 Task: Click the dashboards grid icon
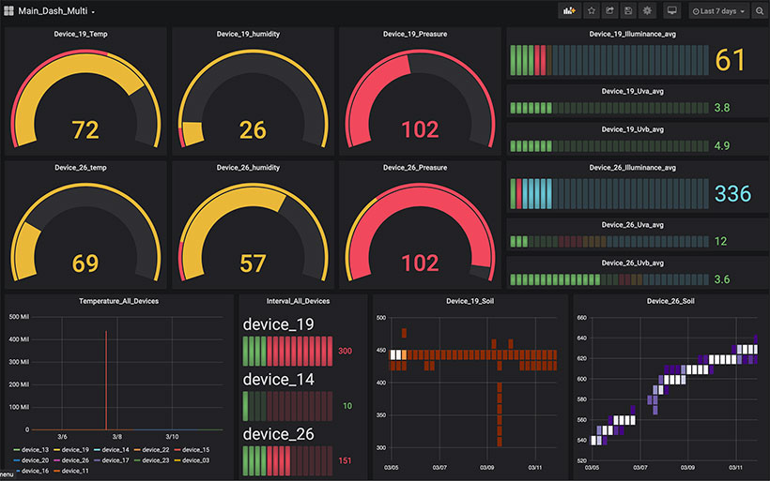click(x=8, y=11)
